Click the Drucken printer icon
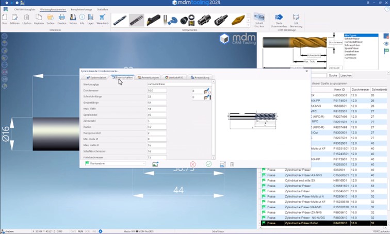The width and height of the screenshot is (390, 234). tap(62, 17)
